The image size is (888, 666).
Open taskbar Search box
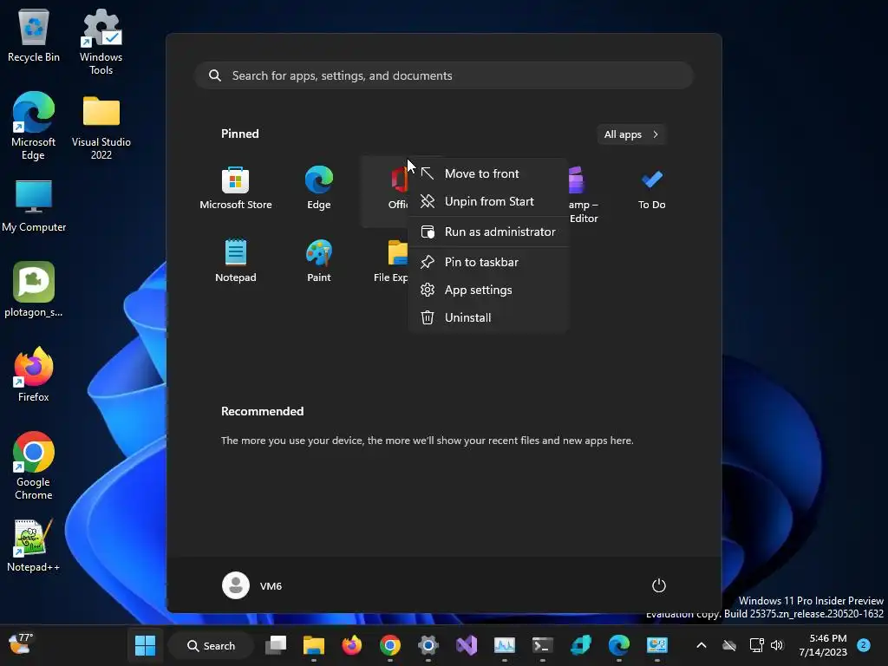pos(211,645)
